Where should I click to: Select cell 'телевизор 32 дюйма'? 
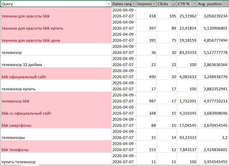(56, 61)
